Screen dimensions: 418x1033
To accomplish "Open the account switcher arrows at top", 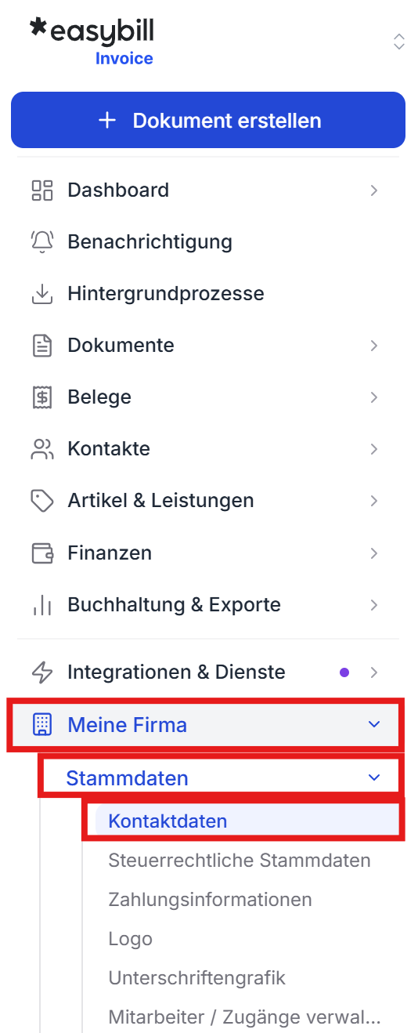I will [x=399, y=42].
